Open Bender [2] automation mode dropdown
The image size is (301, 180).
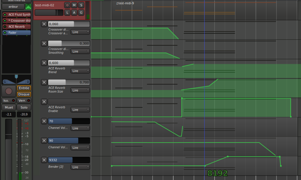pos(80,167)
